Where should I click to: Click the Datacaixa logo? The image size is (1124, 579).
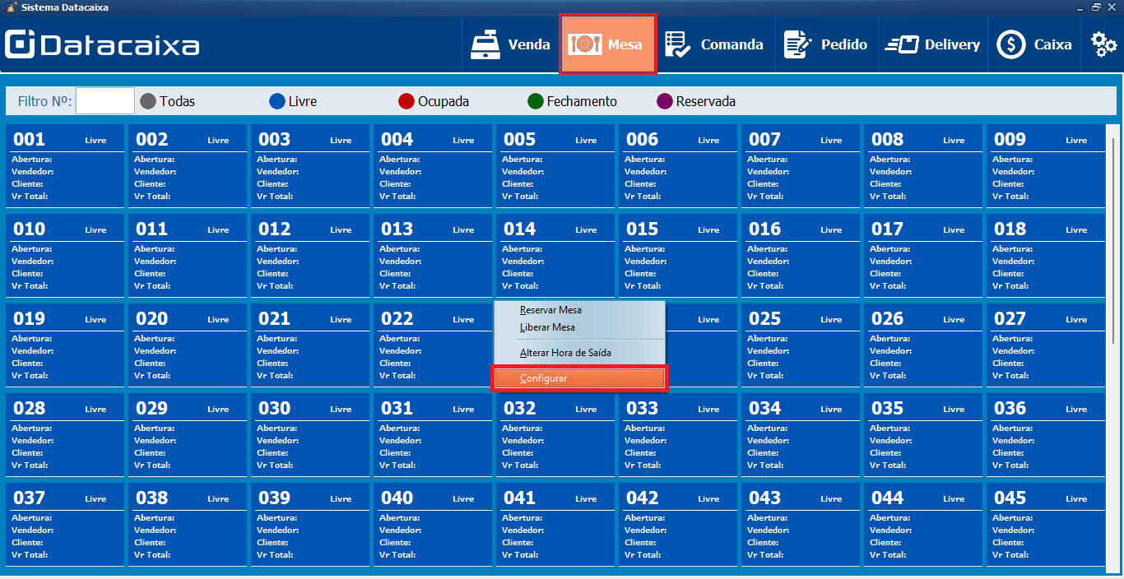tap(101, 44)
